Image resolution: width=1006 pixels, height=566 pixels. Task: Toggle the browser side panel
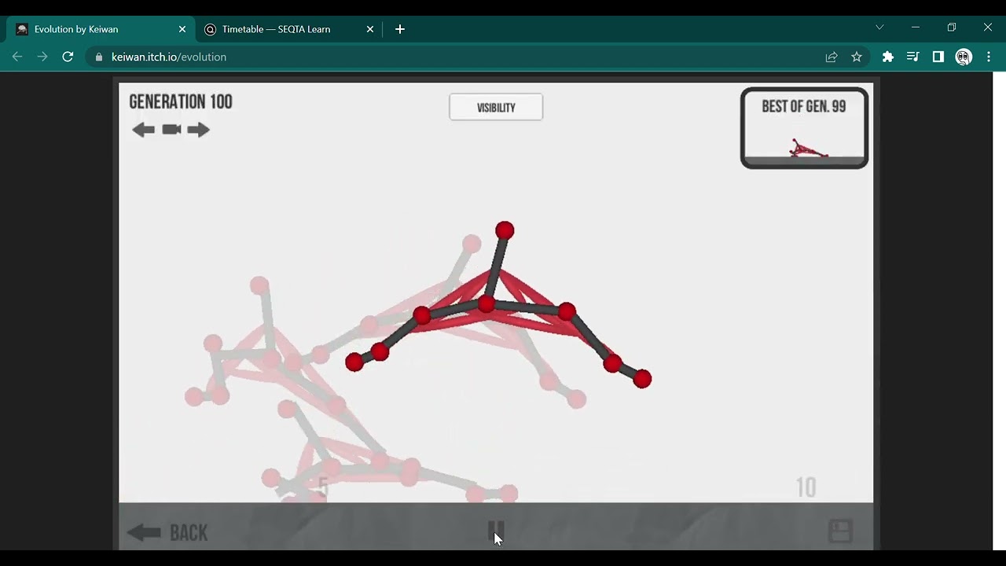(938, 57)
